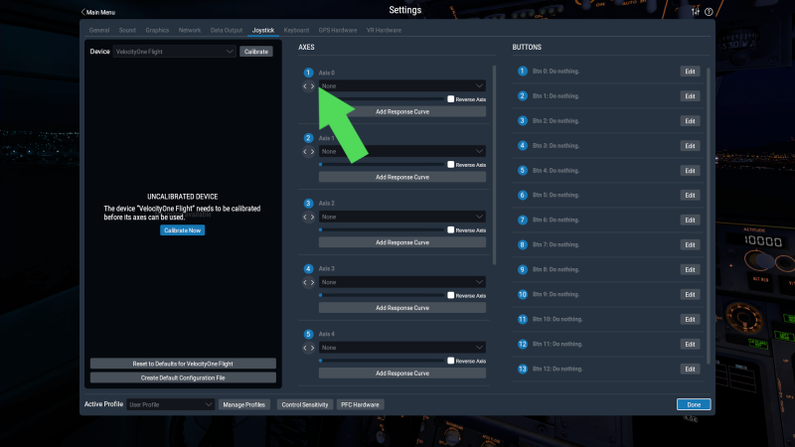This screenshot has width=795, height=447.
Task: Enable Reverse Axis for Axis 1
Action: [451, 165]
